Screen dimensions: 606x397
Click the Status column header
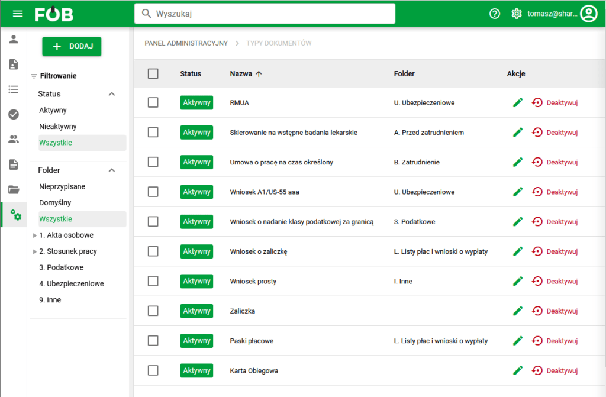pyautogui.click(x=191, y=73)
